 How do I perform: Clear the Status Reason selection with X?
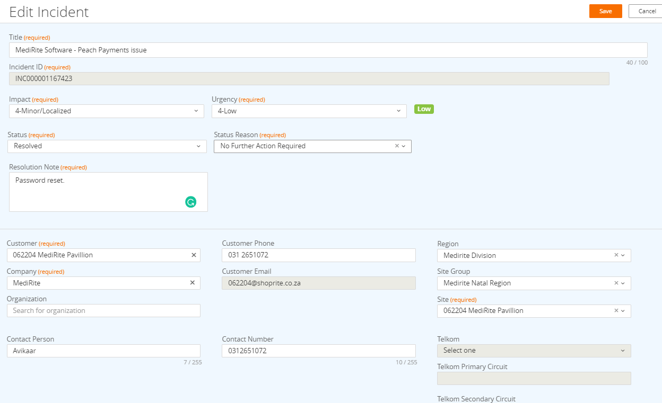point(397,146)
